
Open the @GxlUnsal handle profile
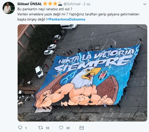(x=72, y=4)
